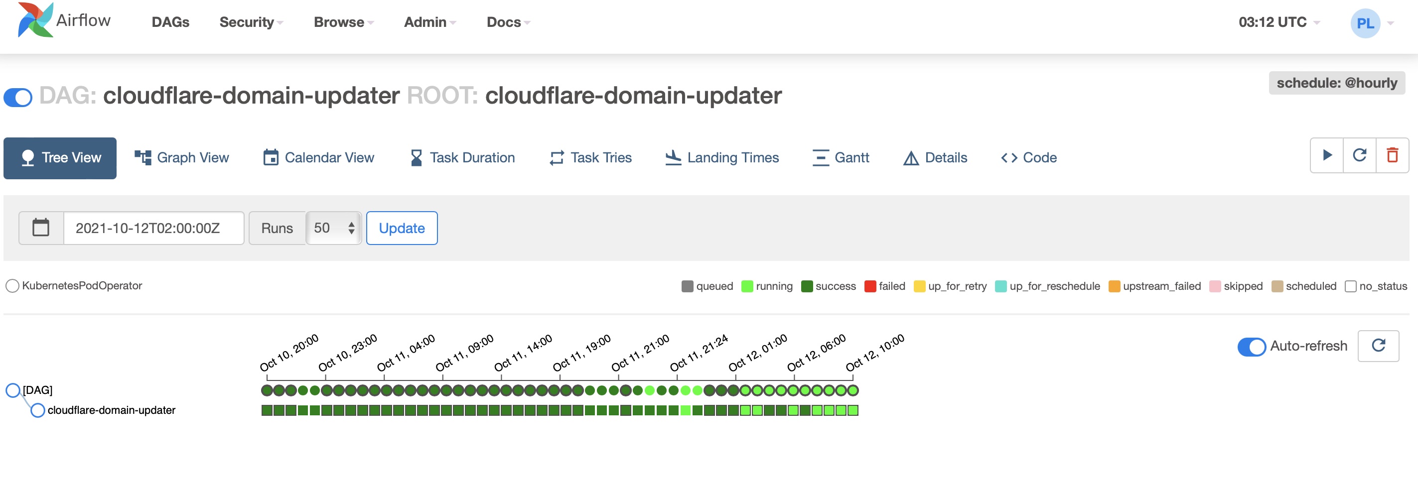The width and height of the screenshot is (1418, 497).
Task: Open the Docs dropdown menu
Action: 508,22
